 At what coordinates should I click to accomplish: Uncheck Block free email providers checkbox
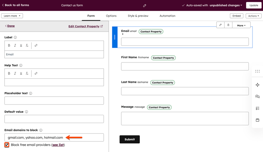[7, 145]
